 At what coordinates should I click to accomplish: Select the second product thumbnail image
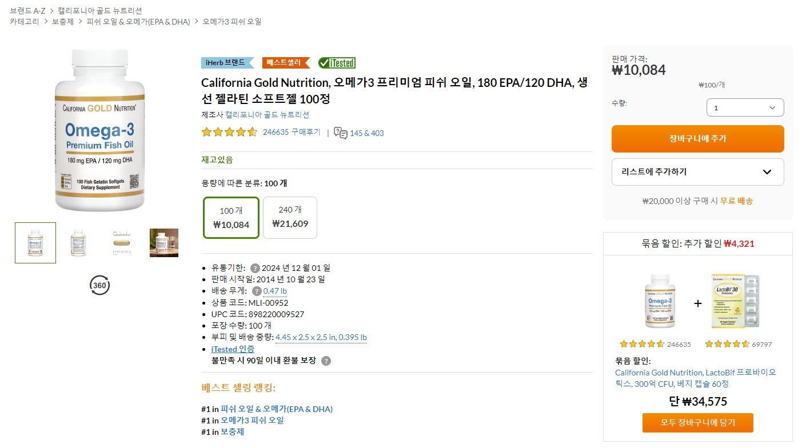[x=78, y=242]
